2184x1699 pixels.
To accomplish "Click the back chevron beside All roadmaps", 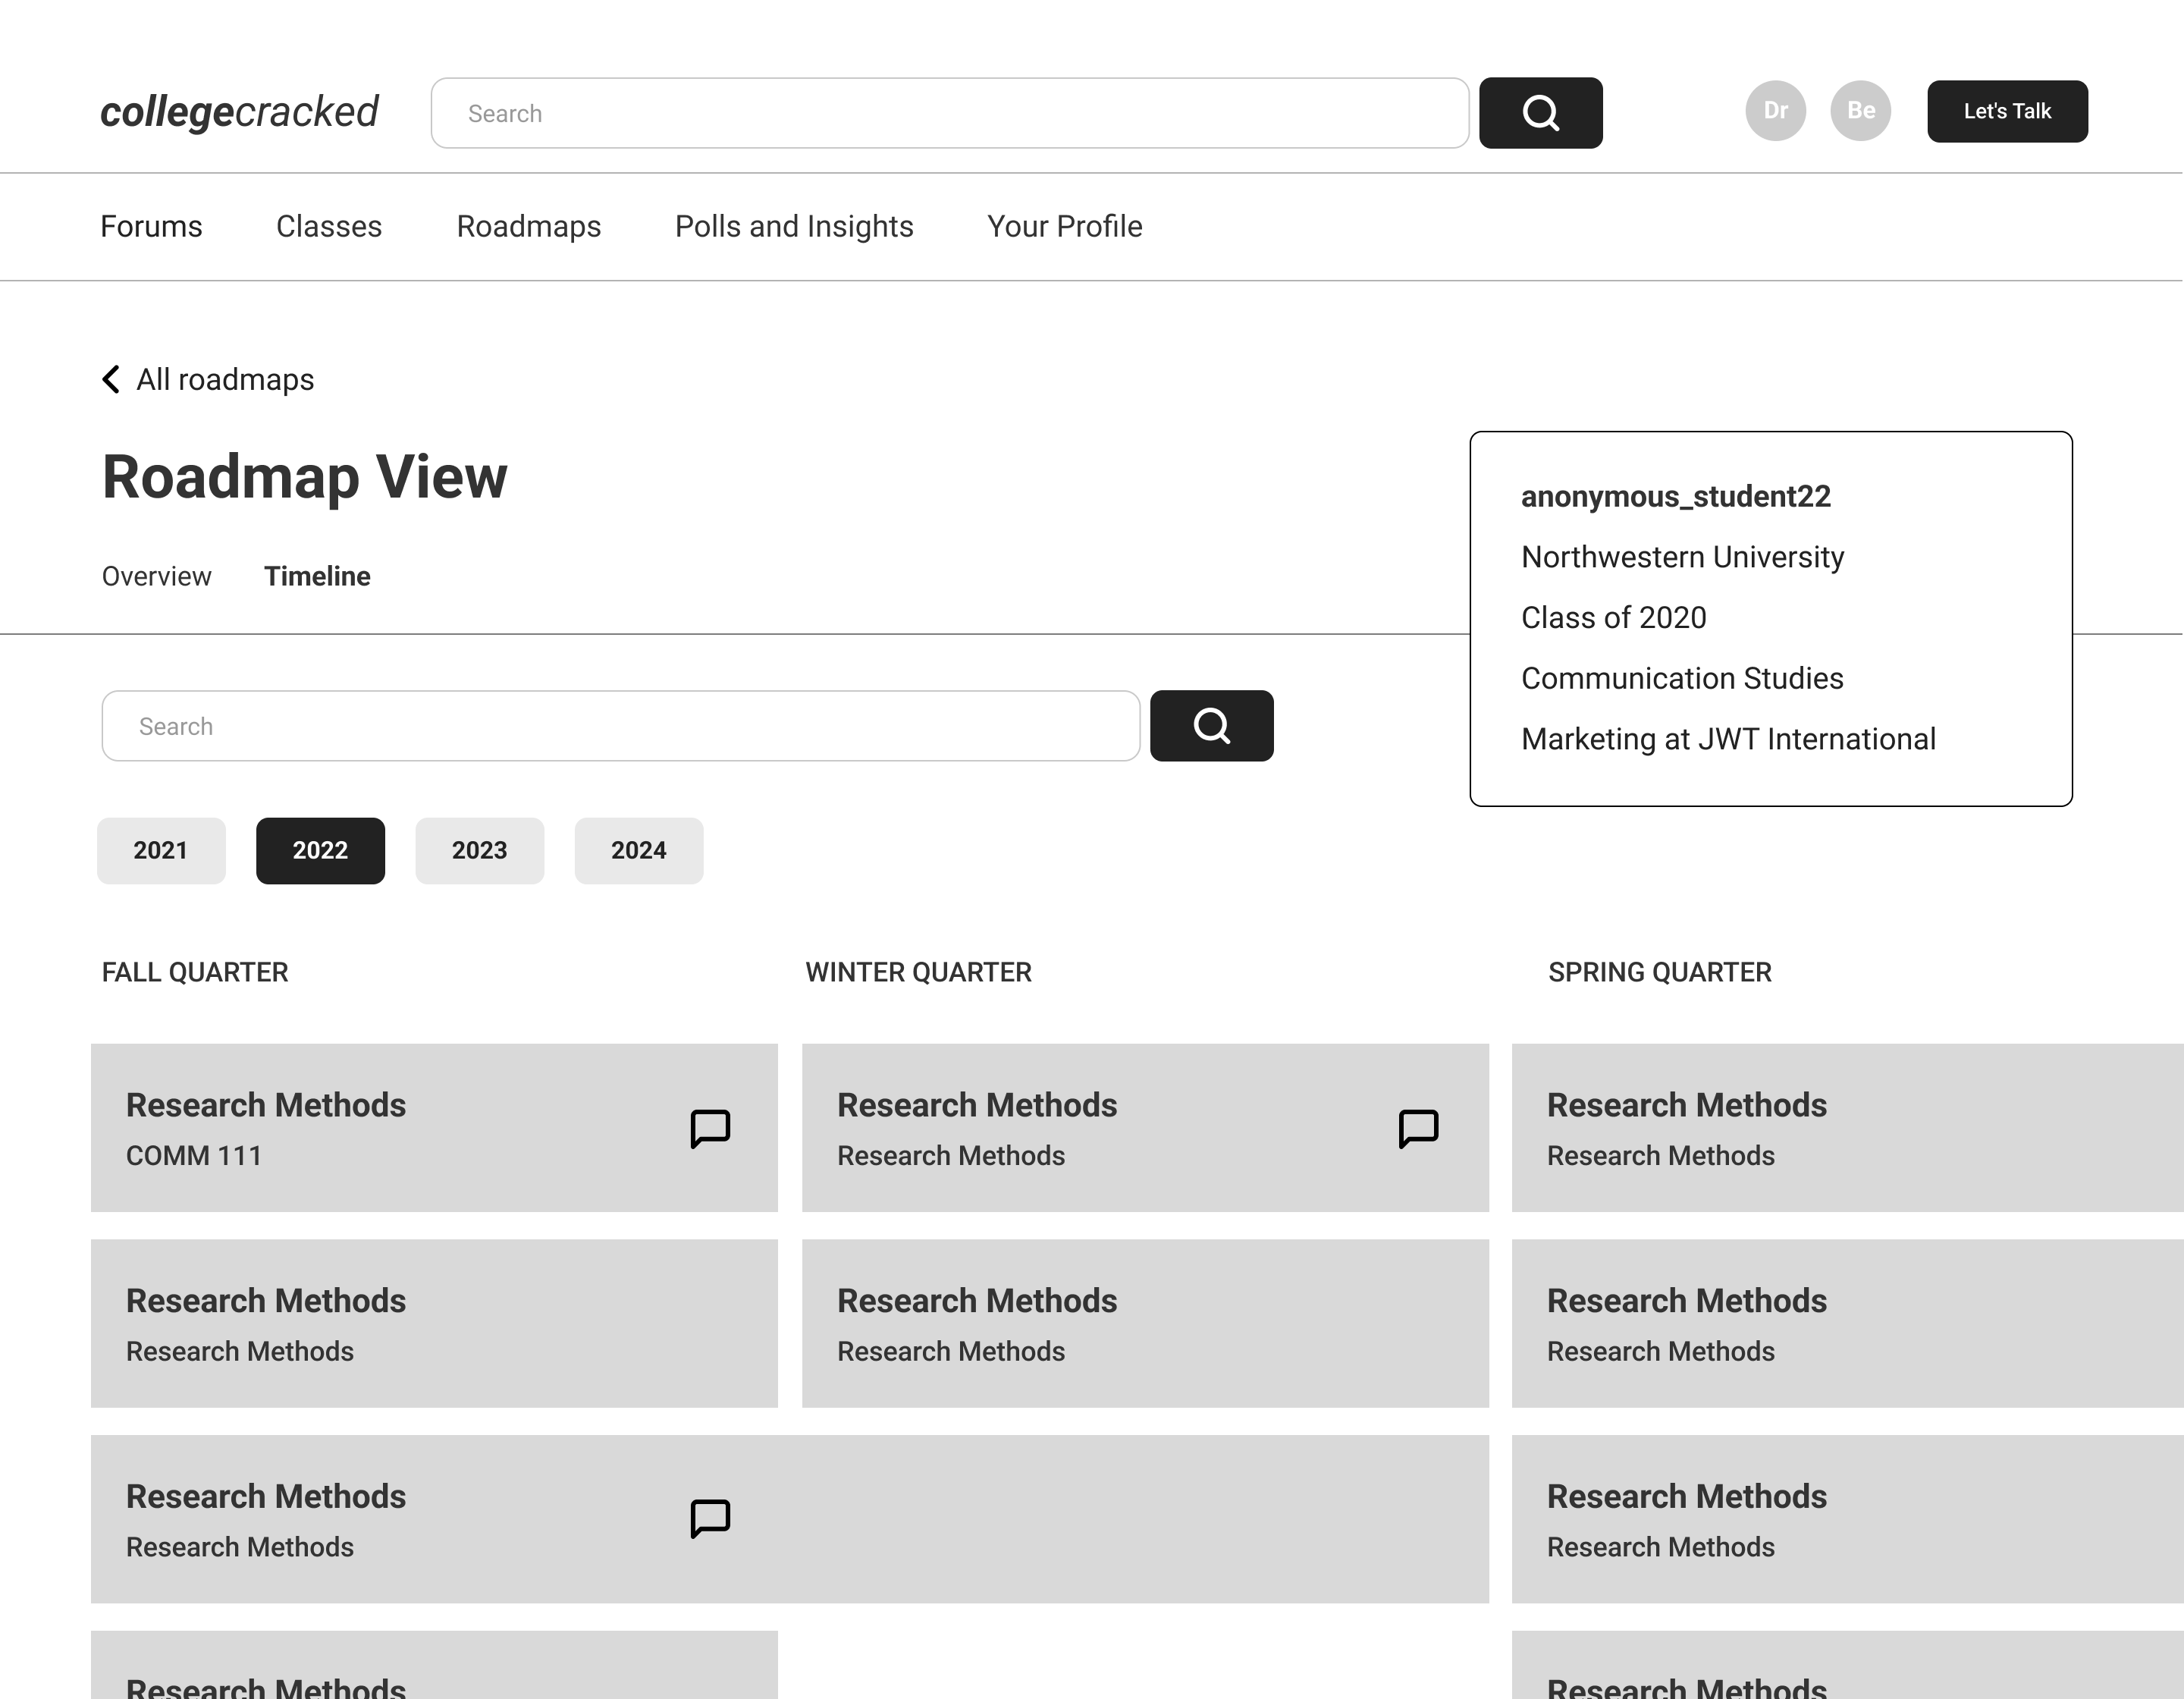I will pyautogui.click(x=111, y=380).
